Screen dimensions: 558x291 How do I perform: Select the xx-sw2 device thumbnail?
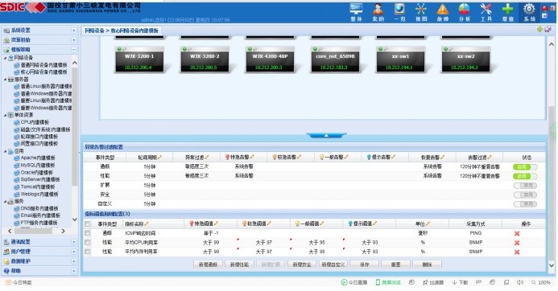coord(465,59)
